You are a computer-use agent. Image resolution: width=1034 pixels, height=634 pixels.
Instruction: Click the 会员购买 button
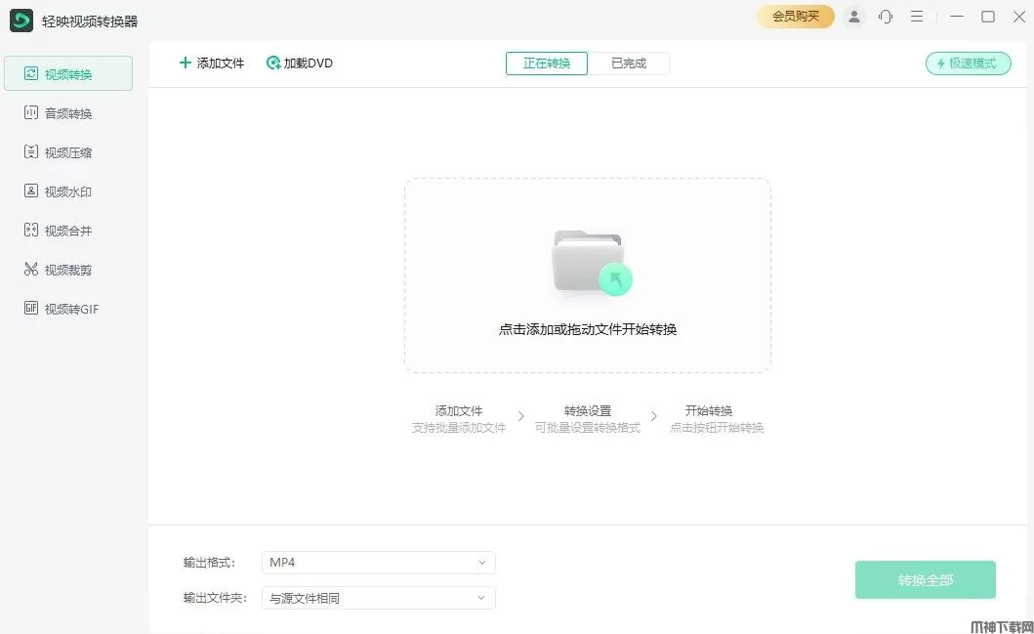795,17
